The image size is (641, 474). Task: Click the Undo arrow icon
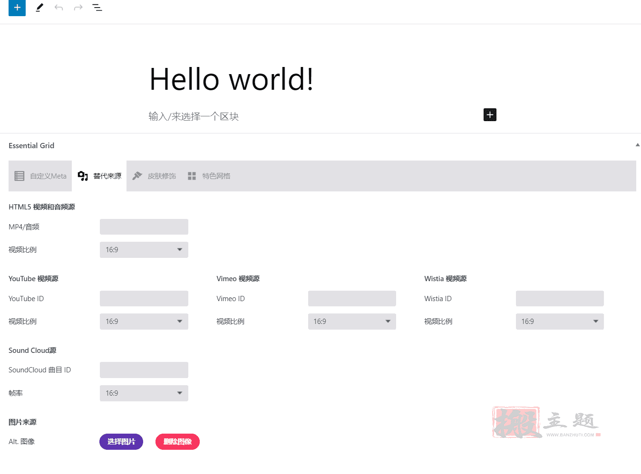tap(58, 8)
